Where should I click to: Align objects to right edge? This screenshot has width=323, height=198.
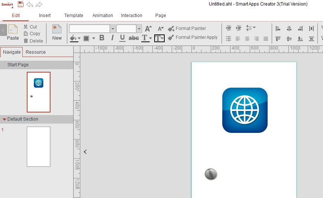click(x=300, y=28)
